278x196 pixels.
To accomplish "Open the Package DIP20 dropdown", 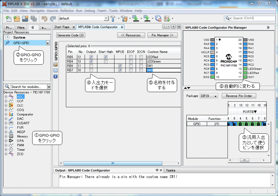I will [x=215, y=96].
